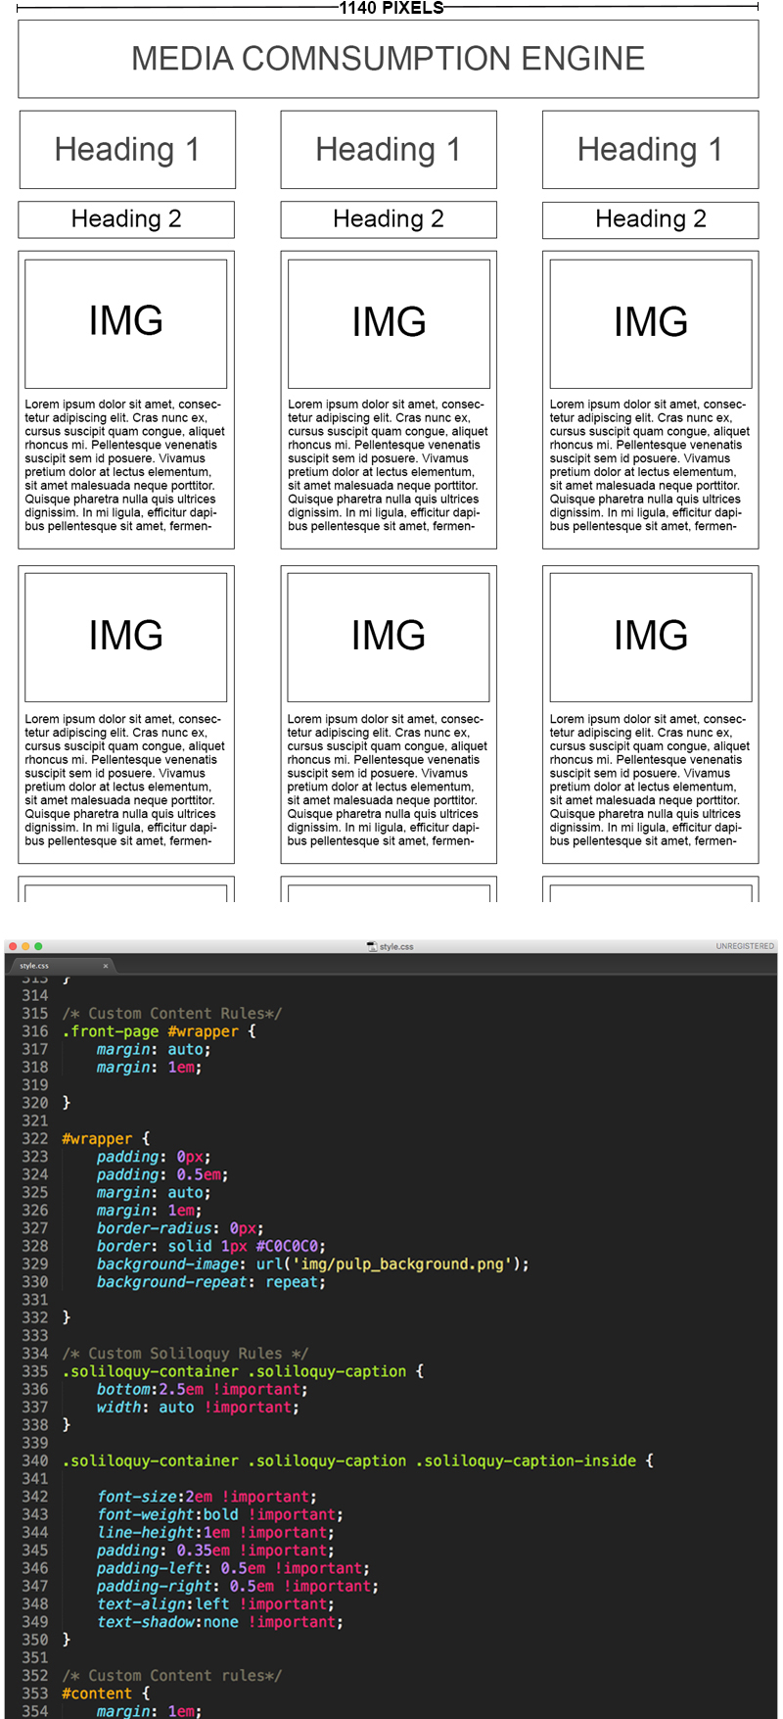The height and width of the screenshot is (1719, 783).
Task: Click 'padding-right: 0.5em !important;' line
Action: tap(238, 1586)
